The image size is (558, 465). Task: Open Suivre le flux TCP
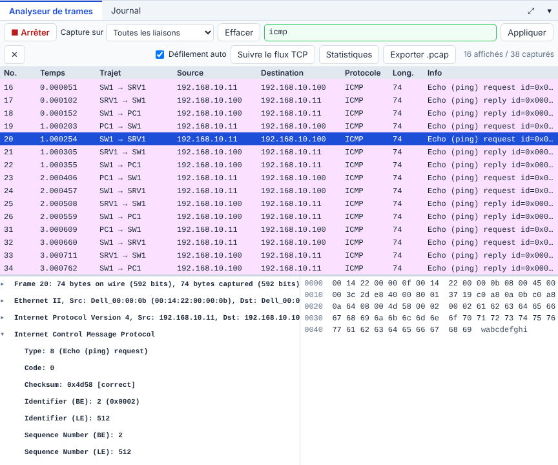pyautogui.click(x=273, y=54)
